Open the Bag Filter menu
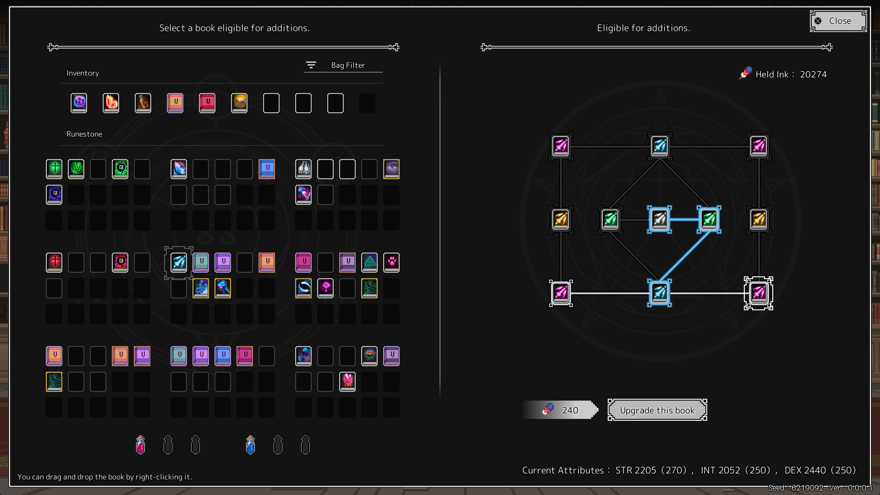 click(343, 65)
